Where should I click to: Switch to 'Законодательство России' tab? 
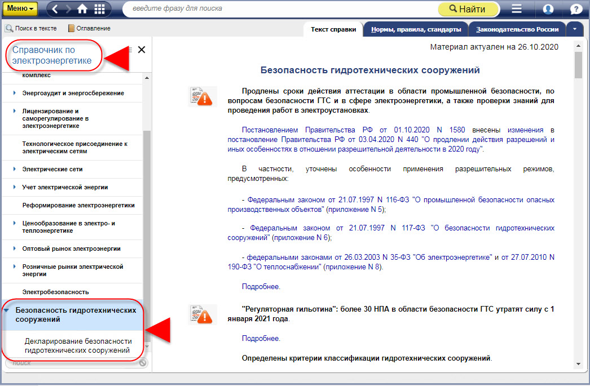pyautogui.click(x=517, y=29)
